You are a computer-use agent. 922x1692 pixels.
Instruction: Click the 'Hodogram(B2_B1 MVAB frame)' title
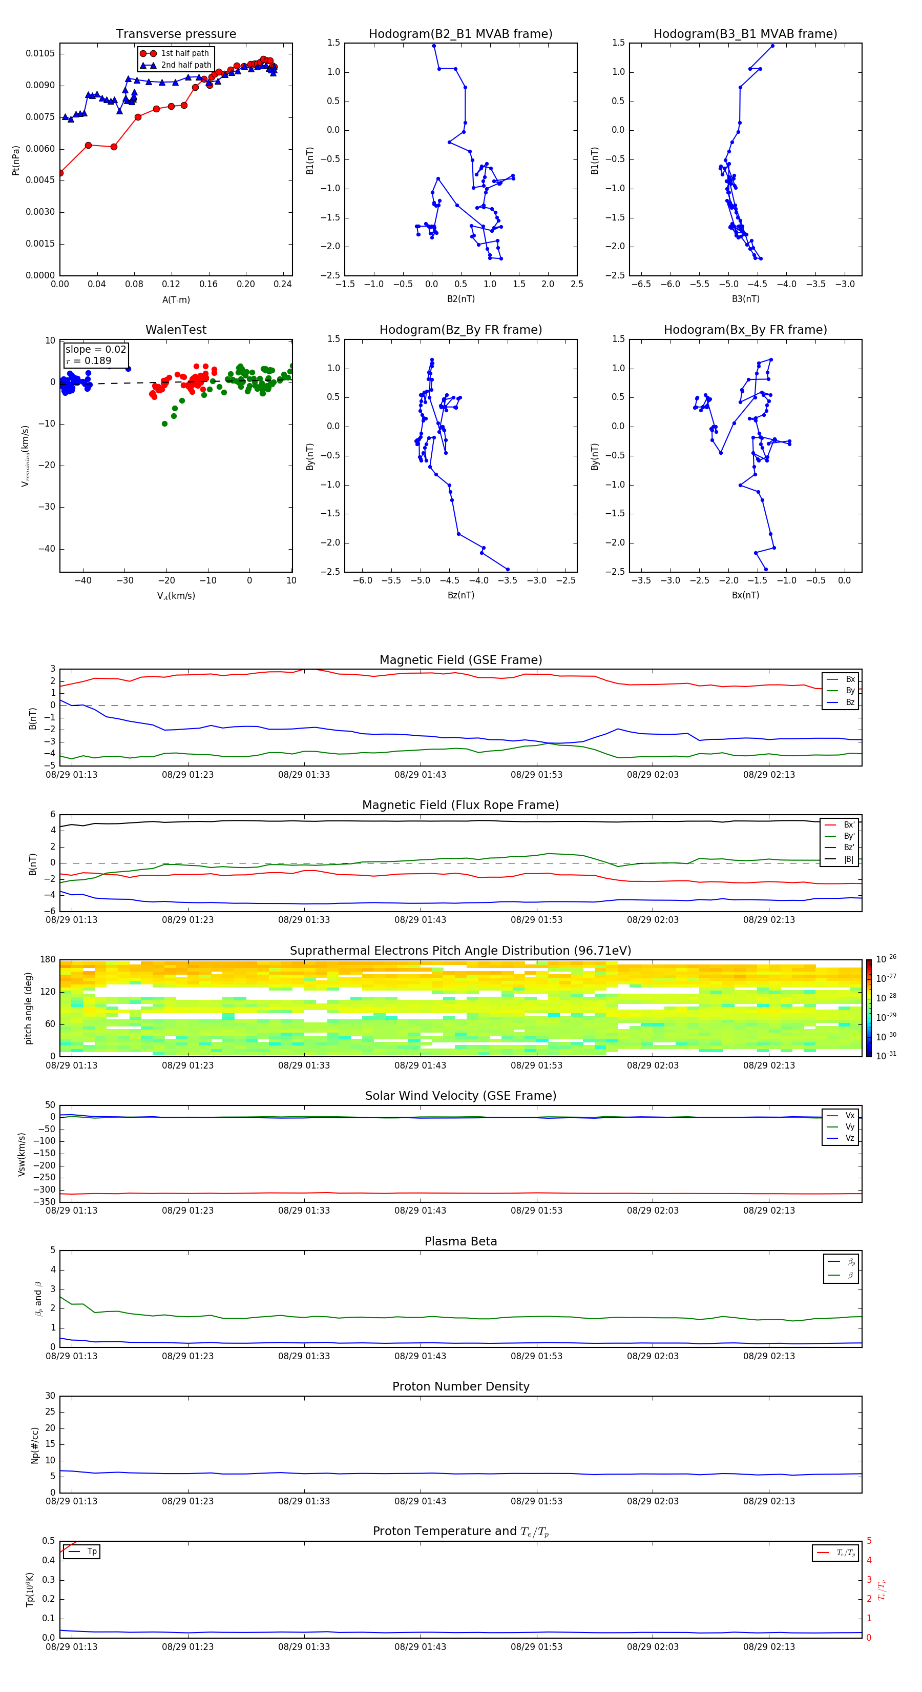[x=460, y=34]
